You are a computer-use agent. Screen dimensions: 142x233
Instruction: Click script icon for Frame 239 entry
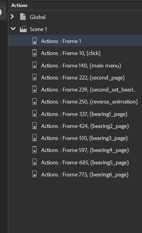point(35,89)
